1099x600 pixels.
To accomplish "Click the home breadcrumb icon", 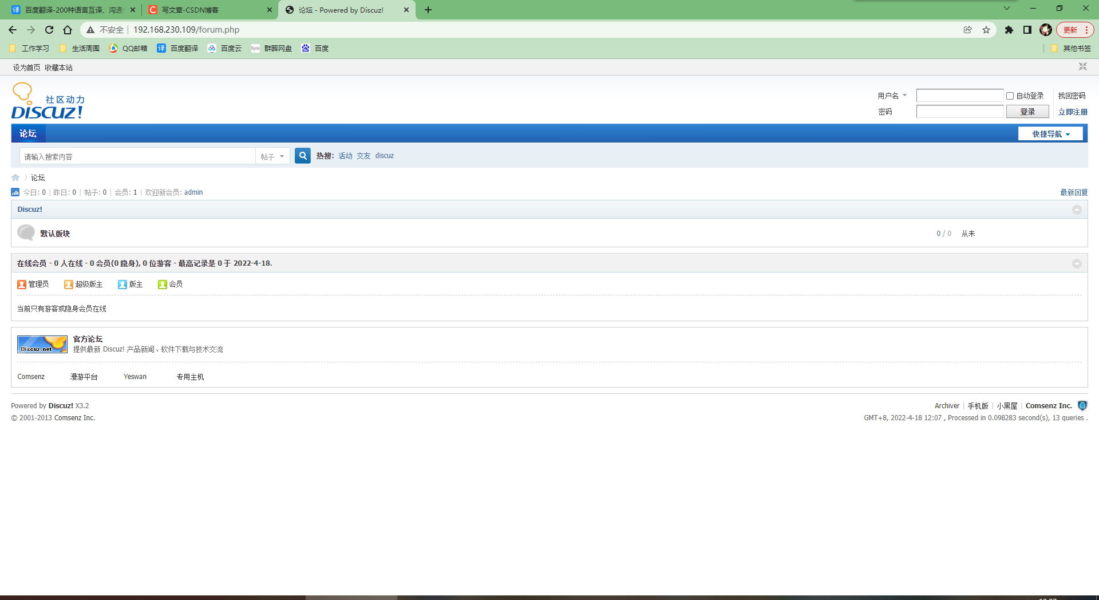I will point(15,177).
